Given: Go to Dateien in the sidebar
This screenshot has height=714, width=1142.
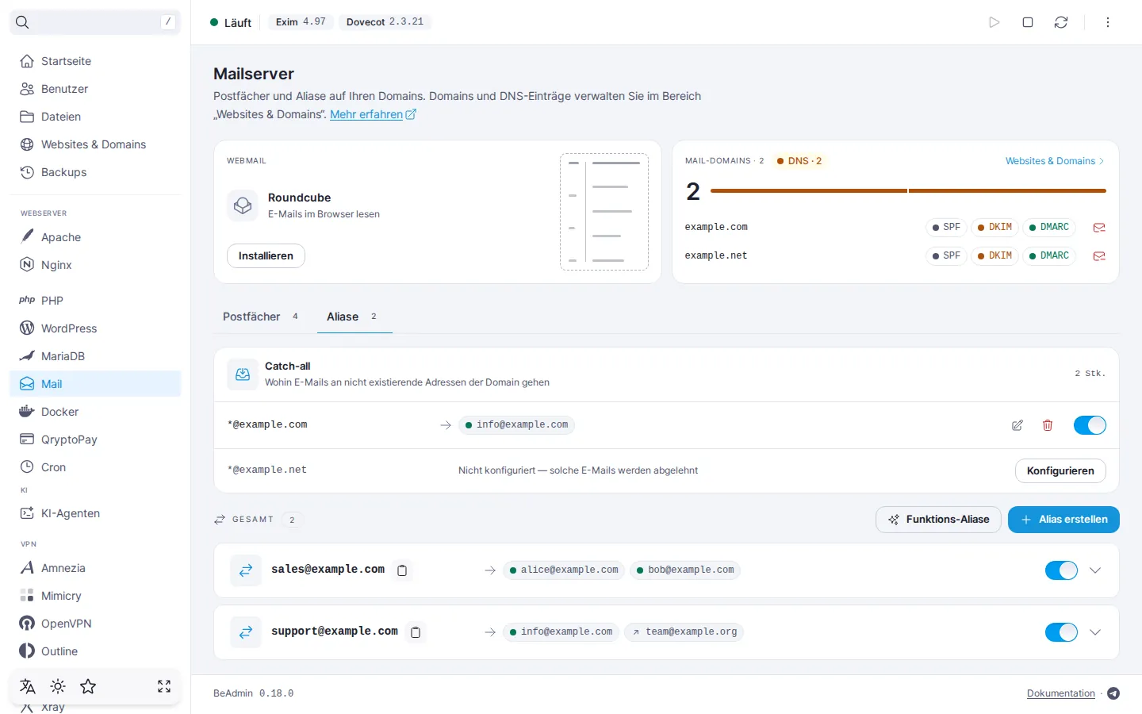Looking at the screenshot, I should [x=95, y=117].
